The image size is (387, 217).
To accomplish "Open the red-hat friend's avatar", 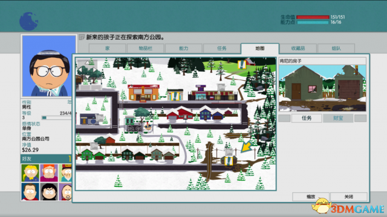I will tap(66, 173).
